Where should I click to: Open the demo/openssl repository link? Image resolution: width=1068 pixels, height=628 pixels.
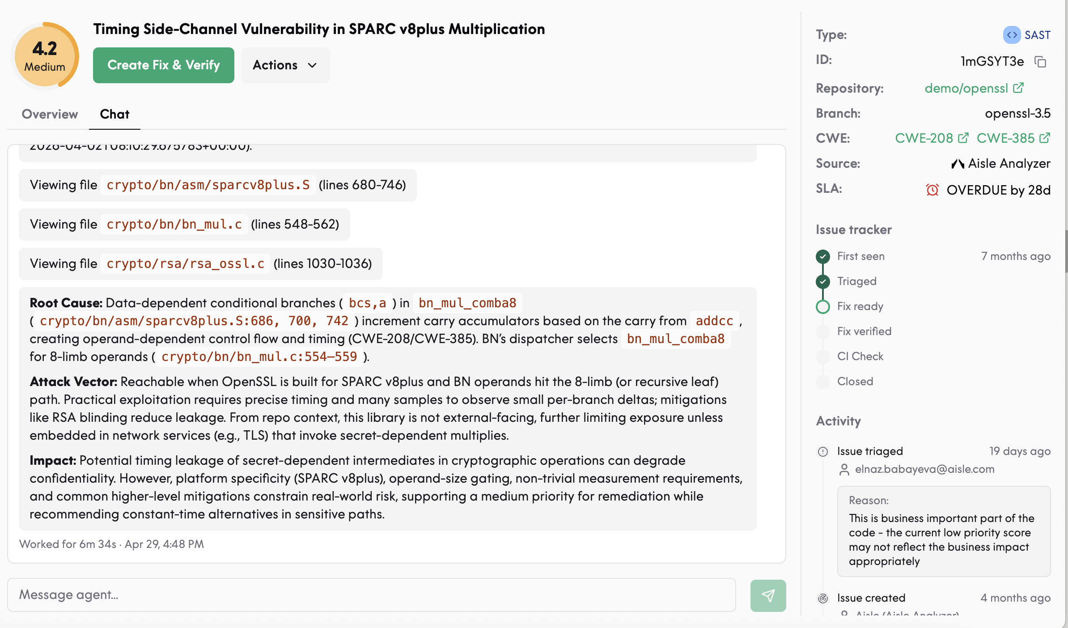[x=974, y=88]
